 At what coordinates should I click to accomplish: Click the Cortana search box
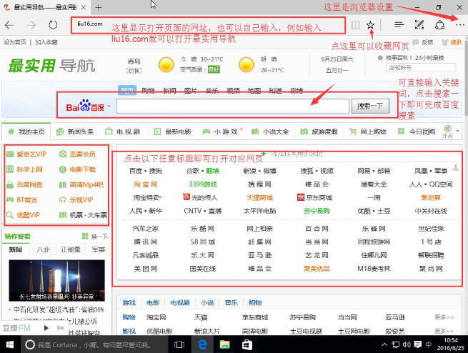[94, 344]
